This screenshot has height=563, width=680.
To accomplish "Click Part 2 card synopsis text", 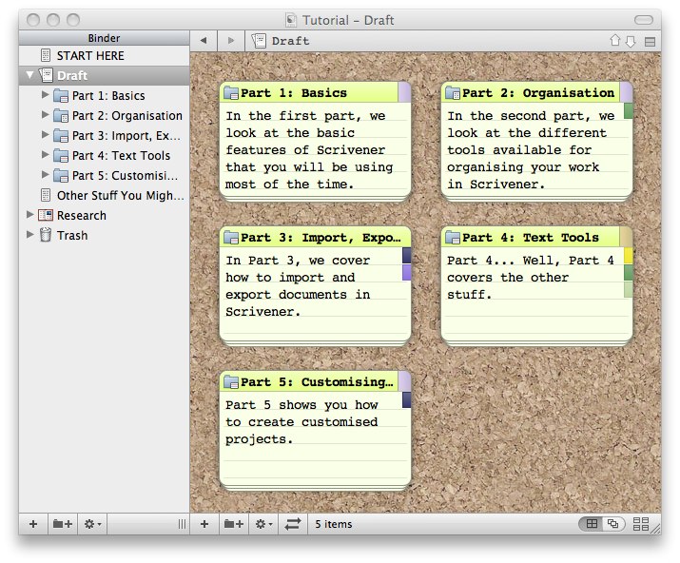I will pyautogui.click(x=531, y=149).
